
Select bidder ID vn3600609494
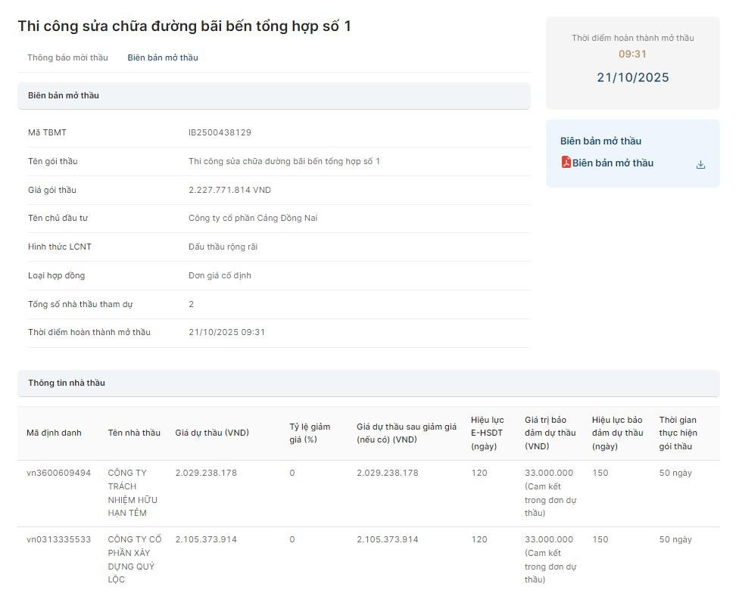click(58, 473)
